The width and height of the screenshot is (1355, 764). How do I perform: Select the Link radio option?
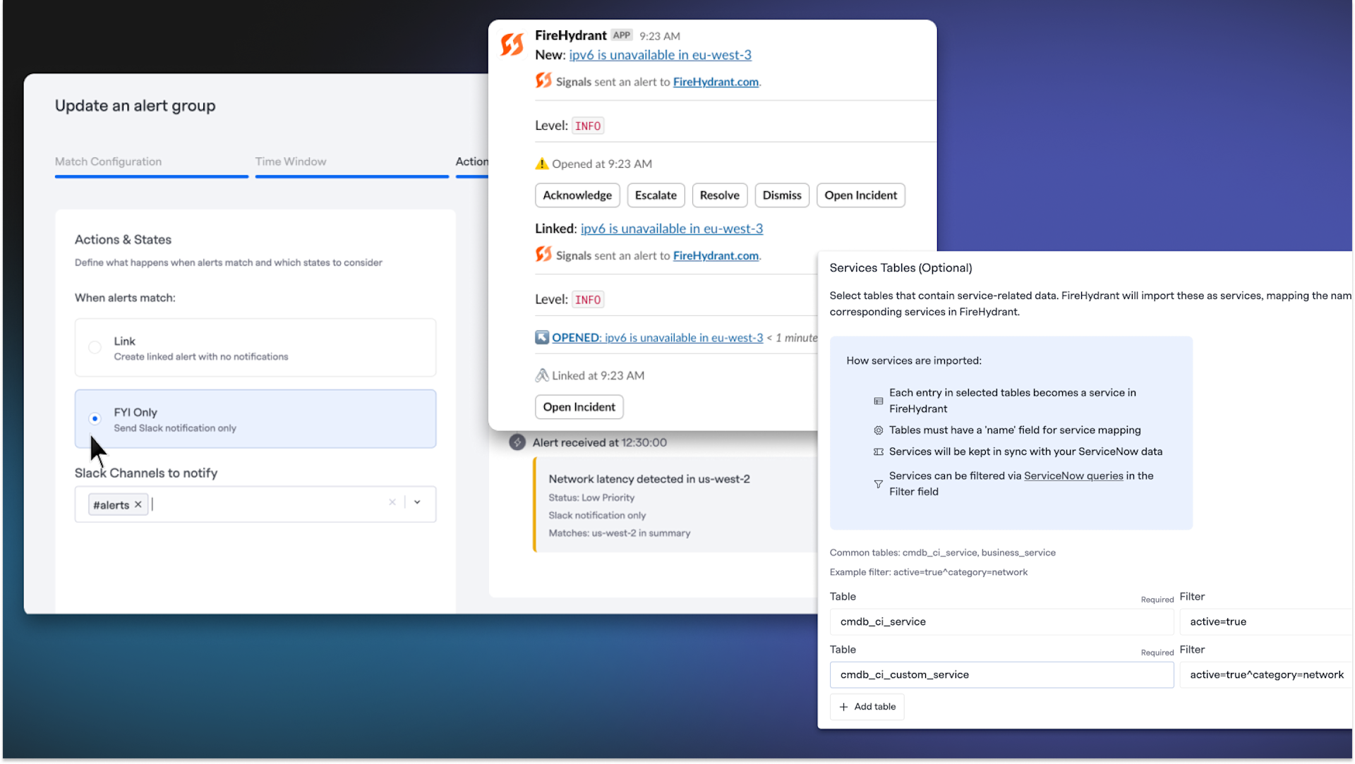pyautogui.click(x=95, y=347)
